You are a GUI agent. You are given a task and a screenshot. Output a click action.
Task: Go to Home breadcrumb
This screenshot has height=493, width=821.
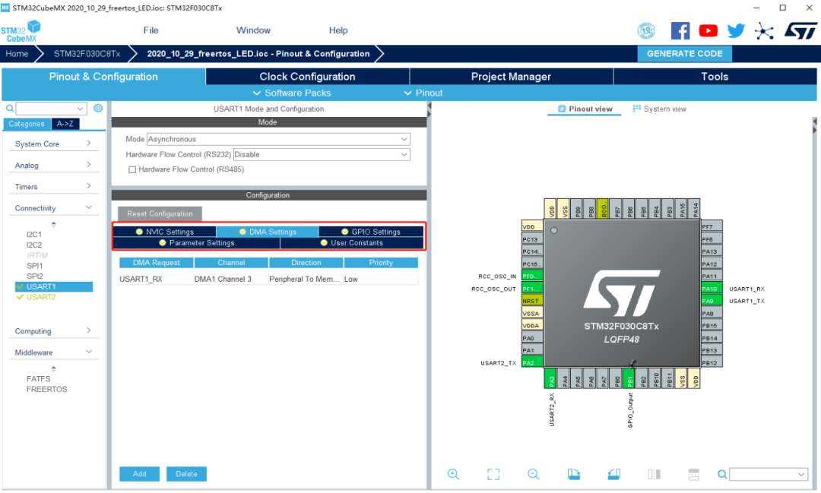pos(17,53)
